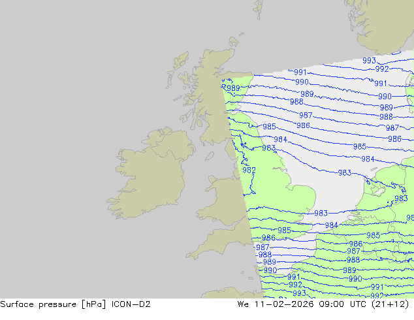
Task: Click the '09:00 UTC' time text
Action: coord(342,304)
